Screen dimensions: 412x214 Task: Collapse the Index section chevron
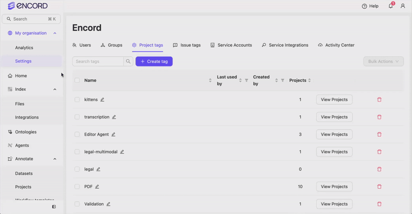tap(55, 89)
